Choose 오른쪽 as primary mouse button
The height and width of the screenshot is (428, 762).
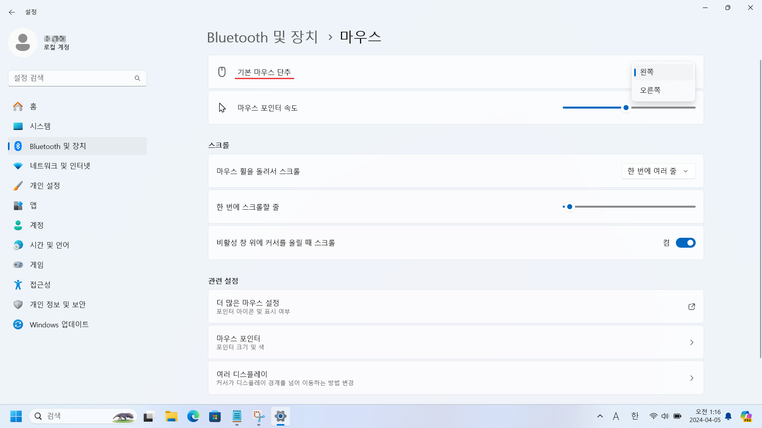(663, 90)
